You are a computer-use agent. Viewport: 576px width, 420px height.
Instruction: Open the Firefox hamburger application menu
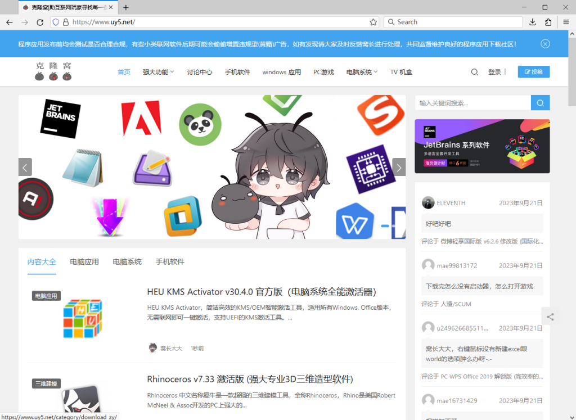click(566, 22)
